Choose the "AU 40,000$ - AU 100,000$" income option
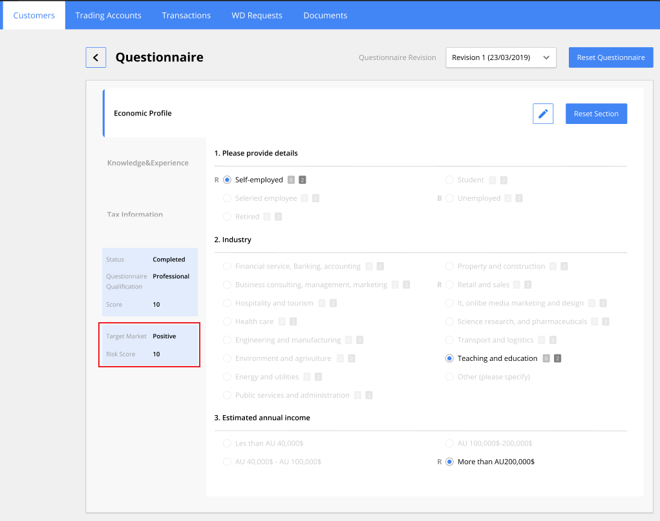This screenshot has width=660, height=521. click(227, 462)
